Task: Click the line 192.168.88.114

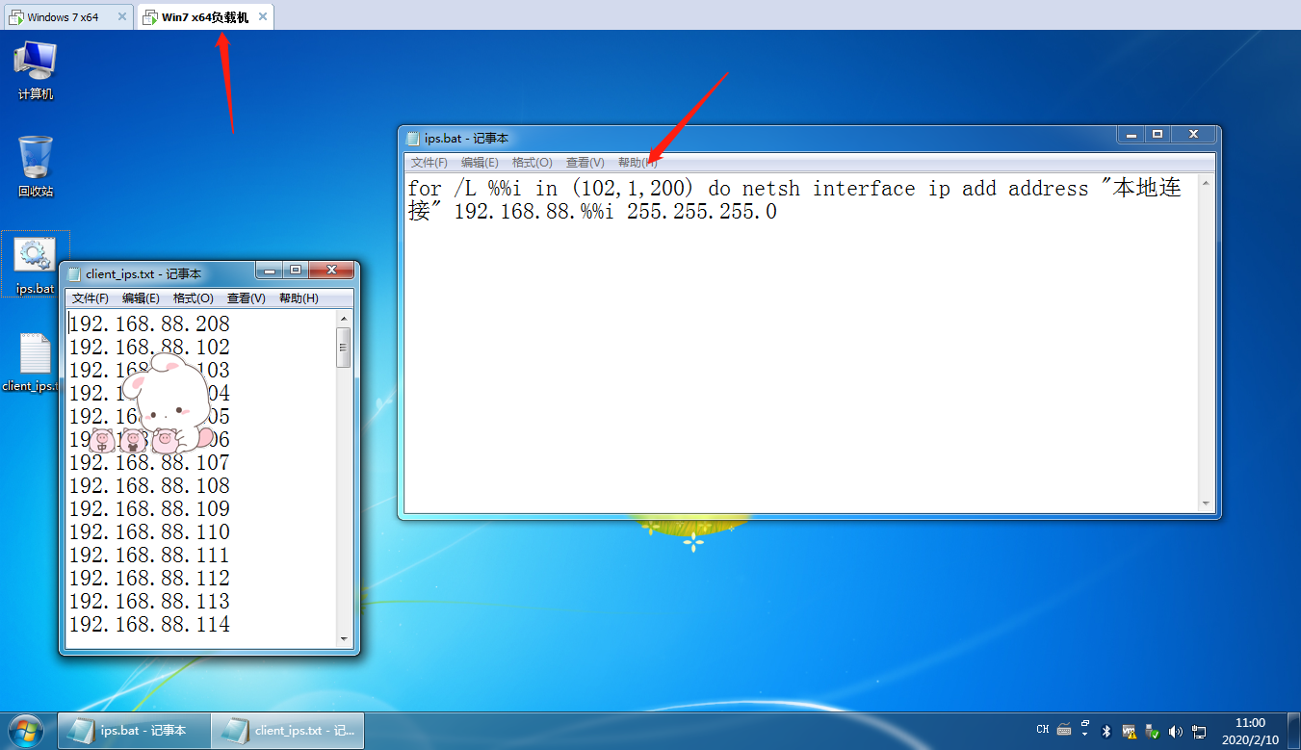Action: click(149, 625)
